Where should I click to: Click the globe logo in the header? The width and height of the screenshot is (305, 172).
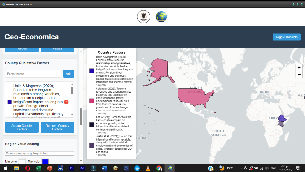click(161, 17)
